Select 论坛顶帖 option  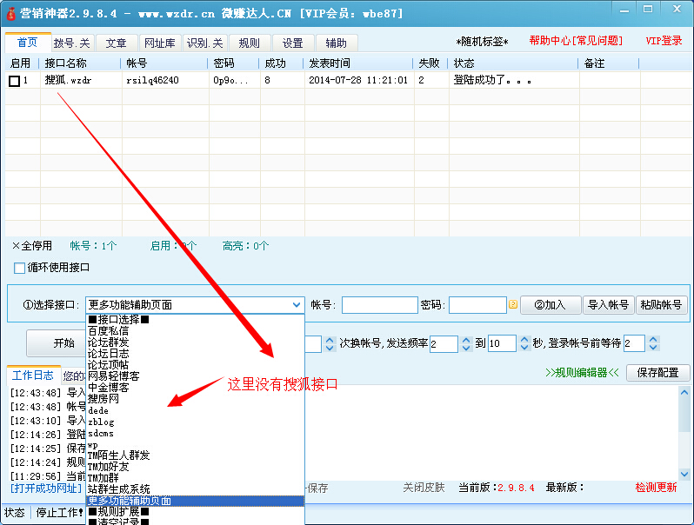108,365
